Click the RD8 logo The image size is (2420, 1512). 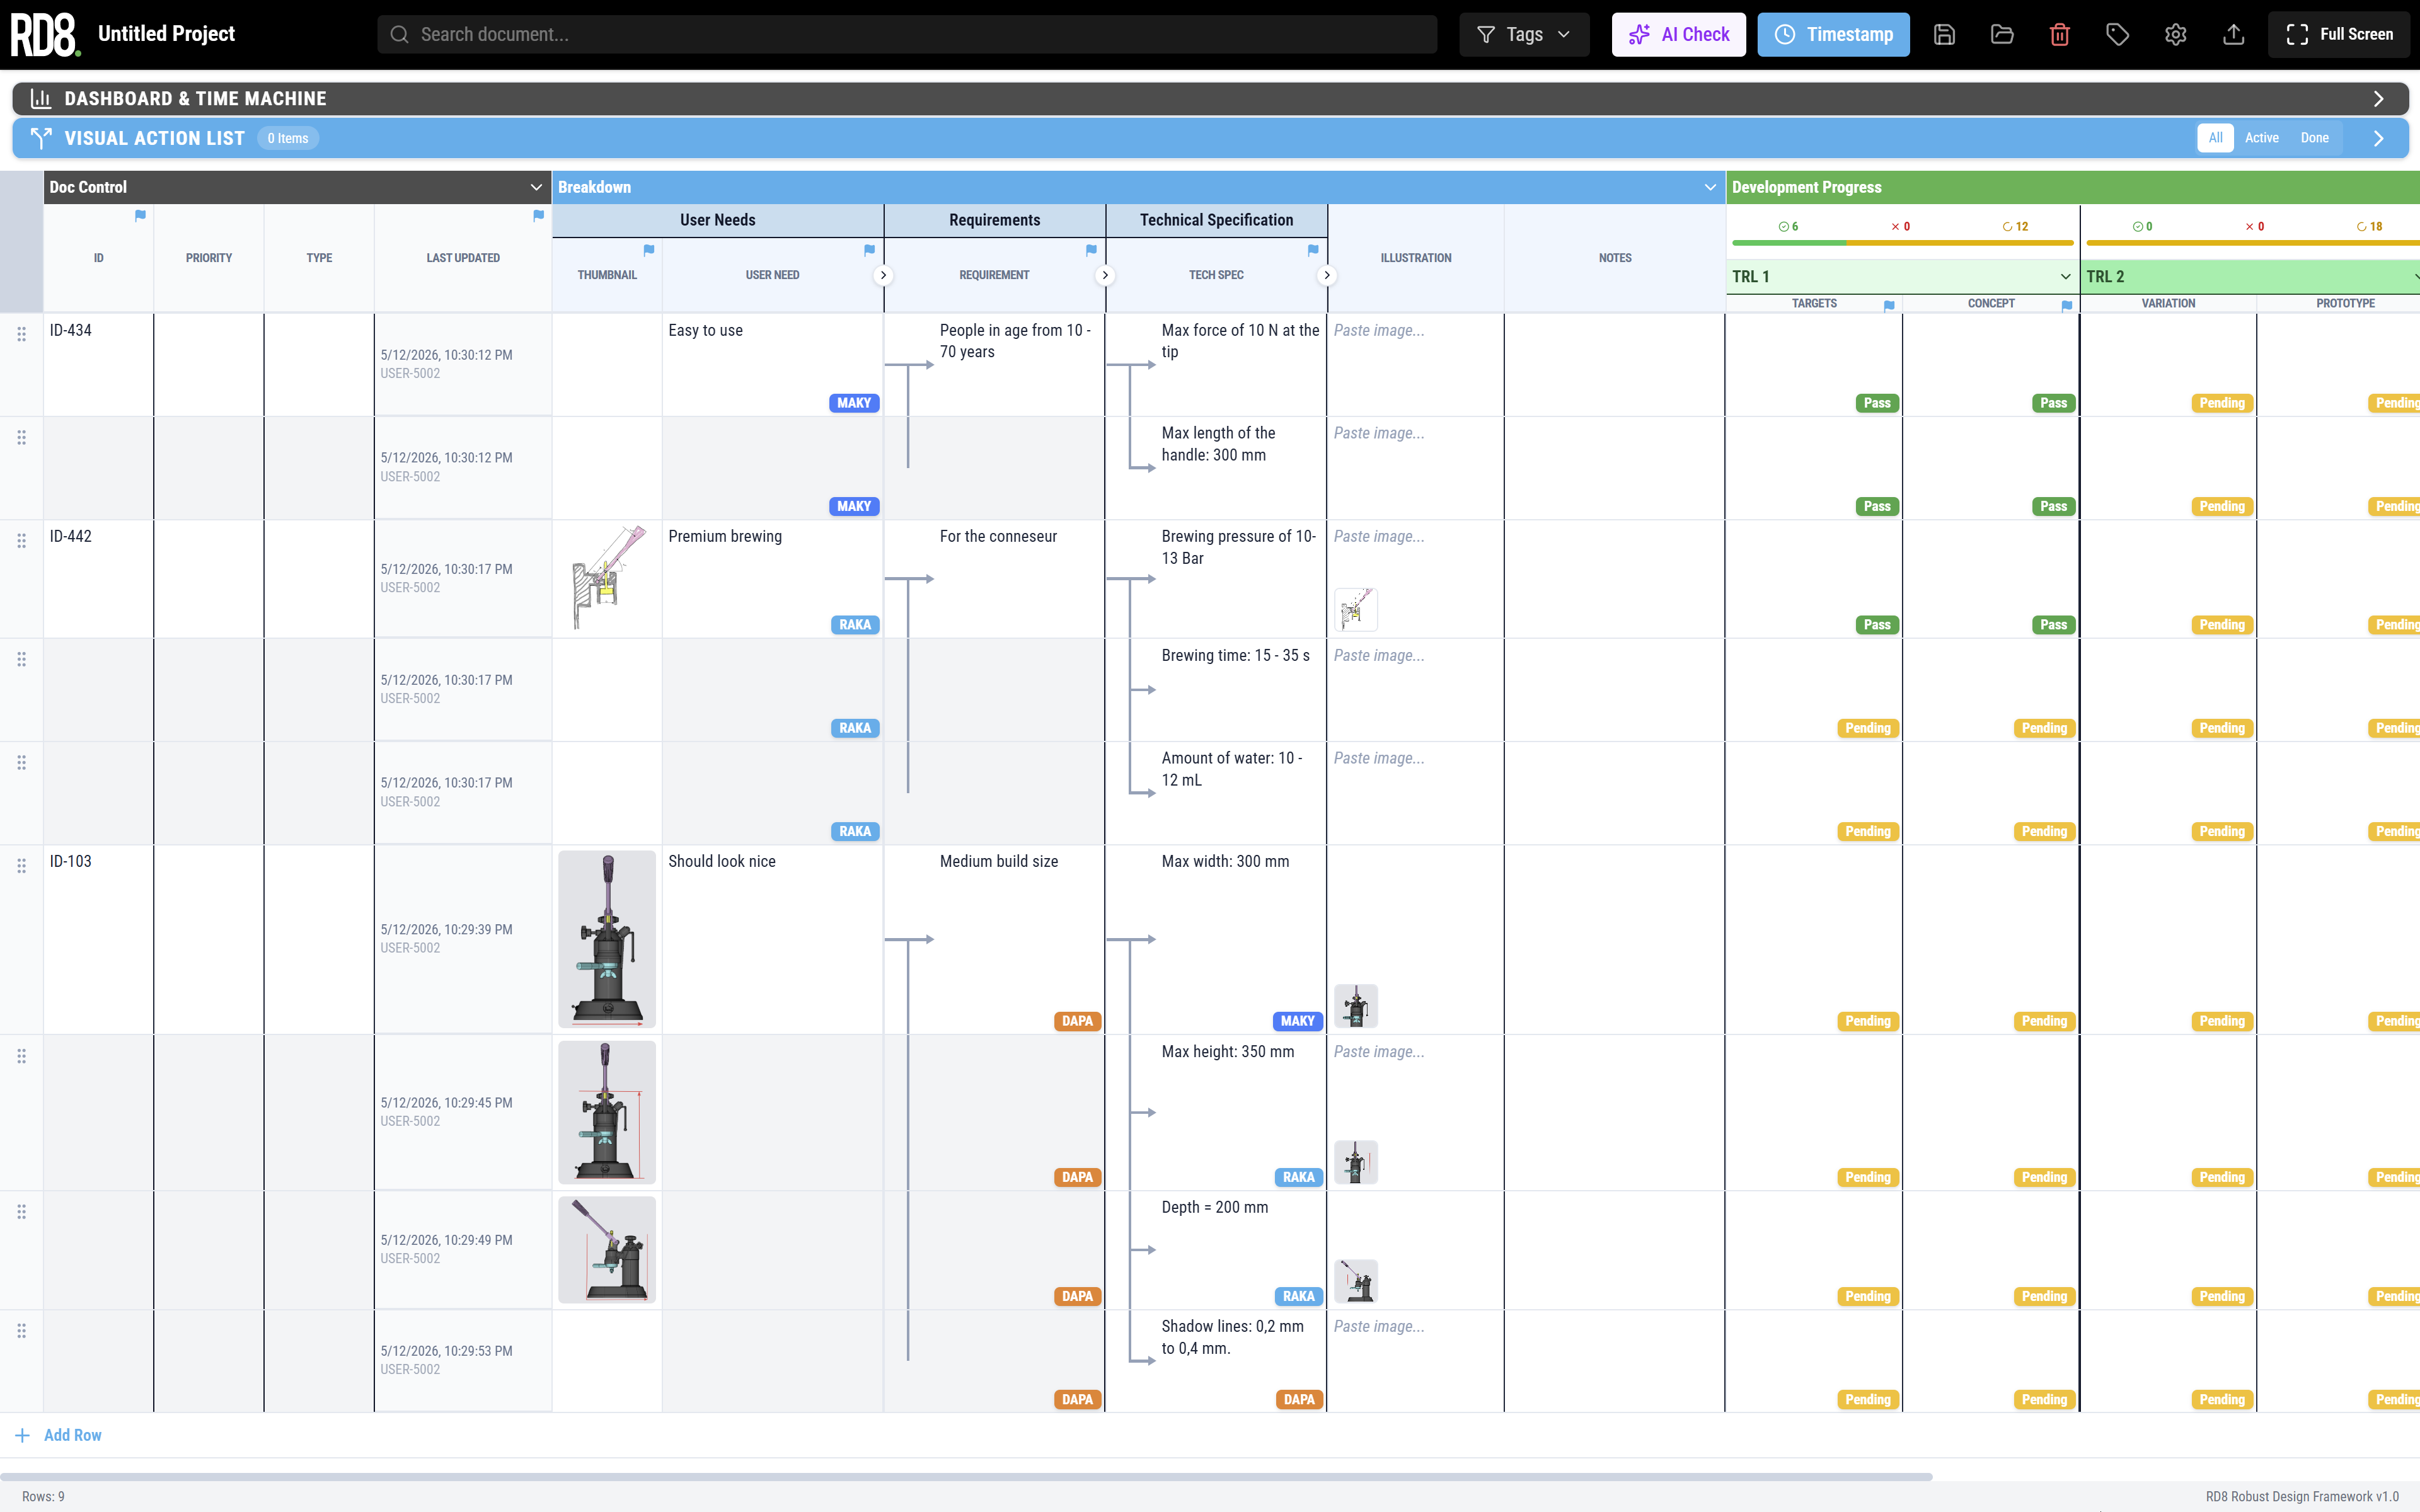(x=45, y=34)
